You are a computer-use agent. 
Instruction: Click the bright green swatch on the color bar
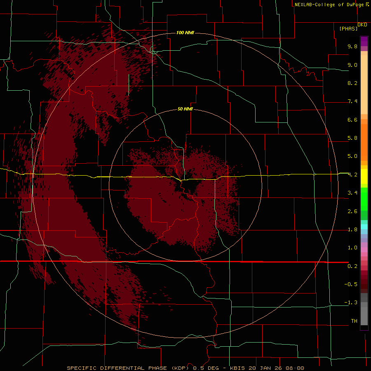(x=364, y=199)
